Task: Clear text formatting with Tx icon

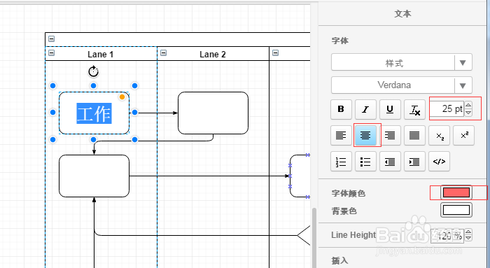Action: (414, 109)
